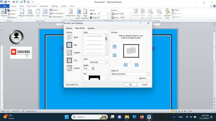Screen dimensions: 216x121
Task: Open theme Fonts dropdown
Action: coord(12,14)
